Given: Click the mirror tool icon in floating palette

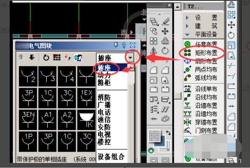Looking at the screenshot, I should click(x=153, y=51).
